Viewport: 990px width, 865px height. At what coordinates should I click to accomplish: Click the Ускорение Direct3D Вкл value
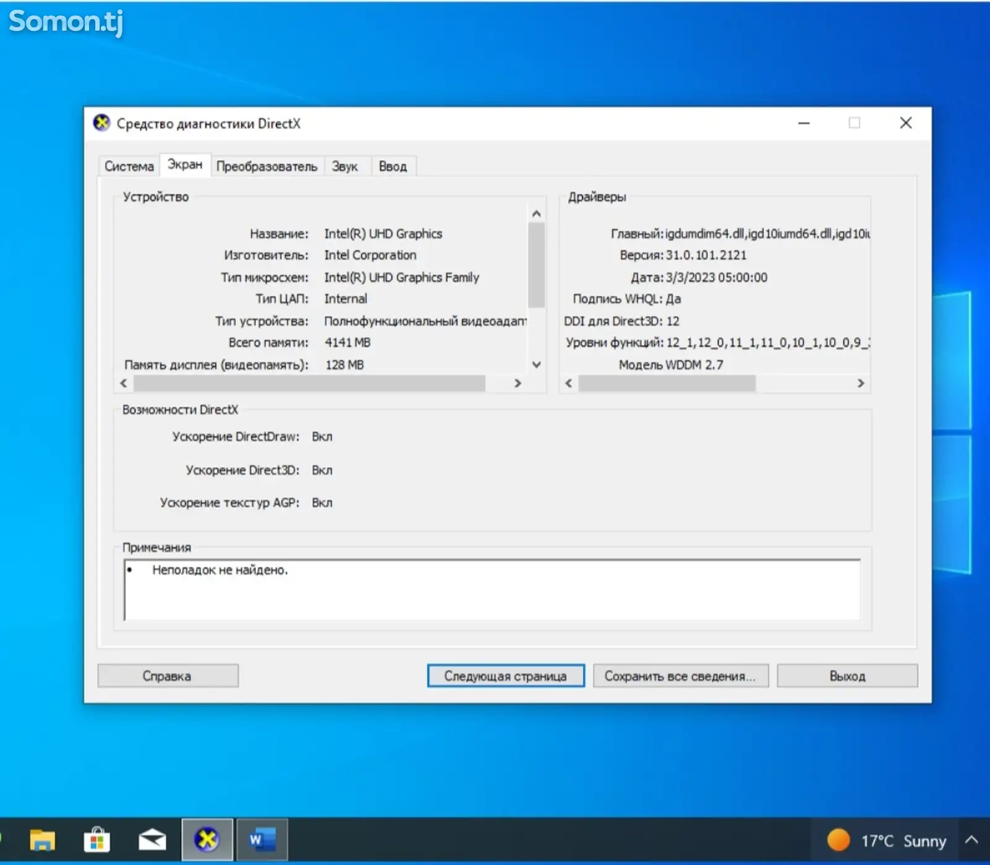322,470
